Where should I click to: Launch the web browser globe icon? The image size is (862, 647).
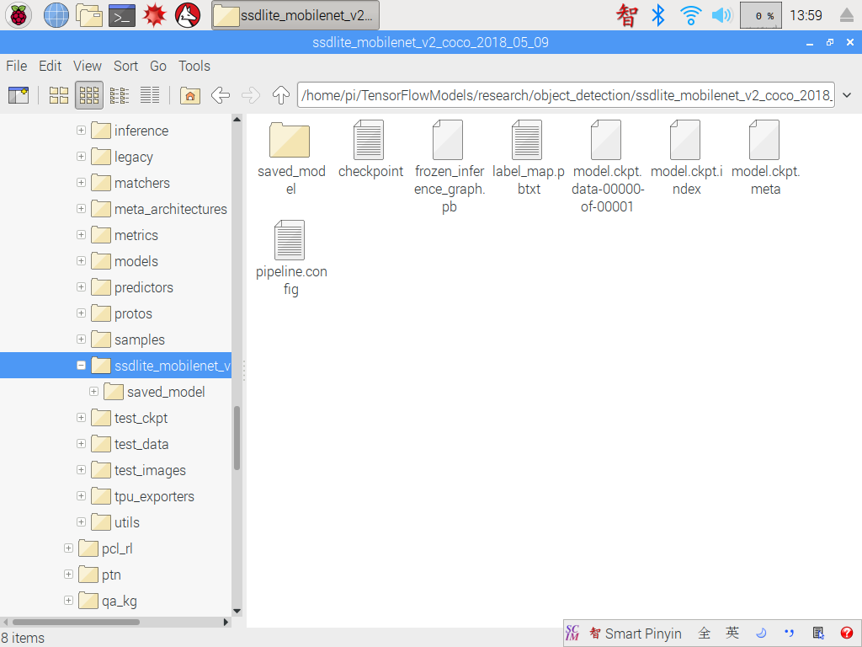pos(56,15)
